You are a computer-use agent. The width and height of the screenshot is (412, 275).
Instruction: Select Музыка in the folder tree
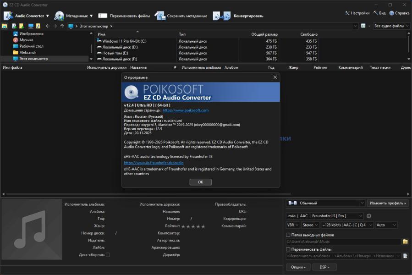(x=26, y=40)
